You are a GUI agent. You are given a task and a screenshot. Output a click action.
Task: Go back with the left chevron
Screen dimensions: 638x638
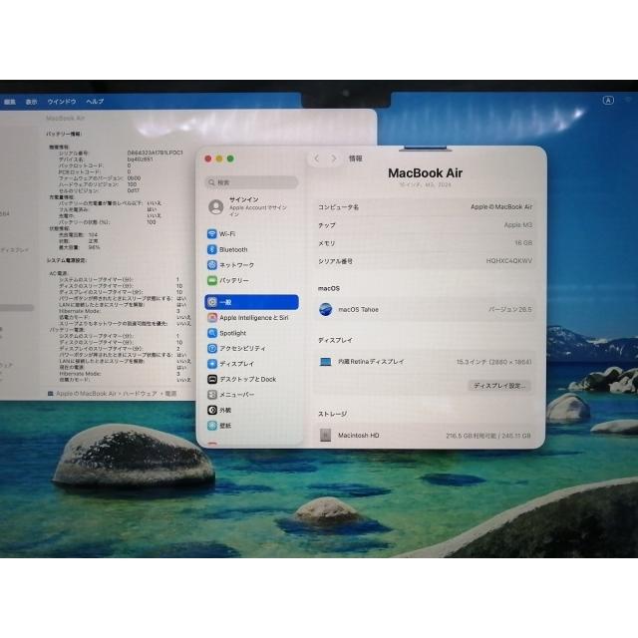[x=317, y=159]
